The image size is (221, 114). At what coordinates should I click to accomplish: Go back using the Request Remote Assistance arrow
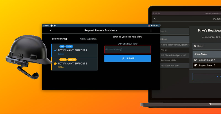tap(51, 30)
